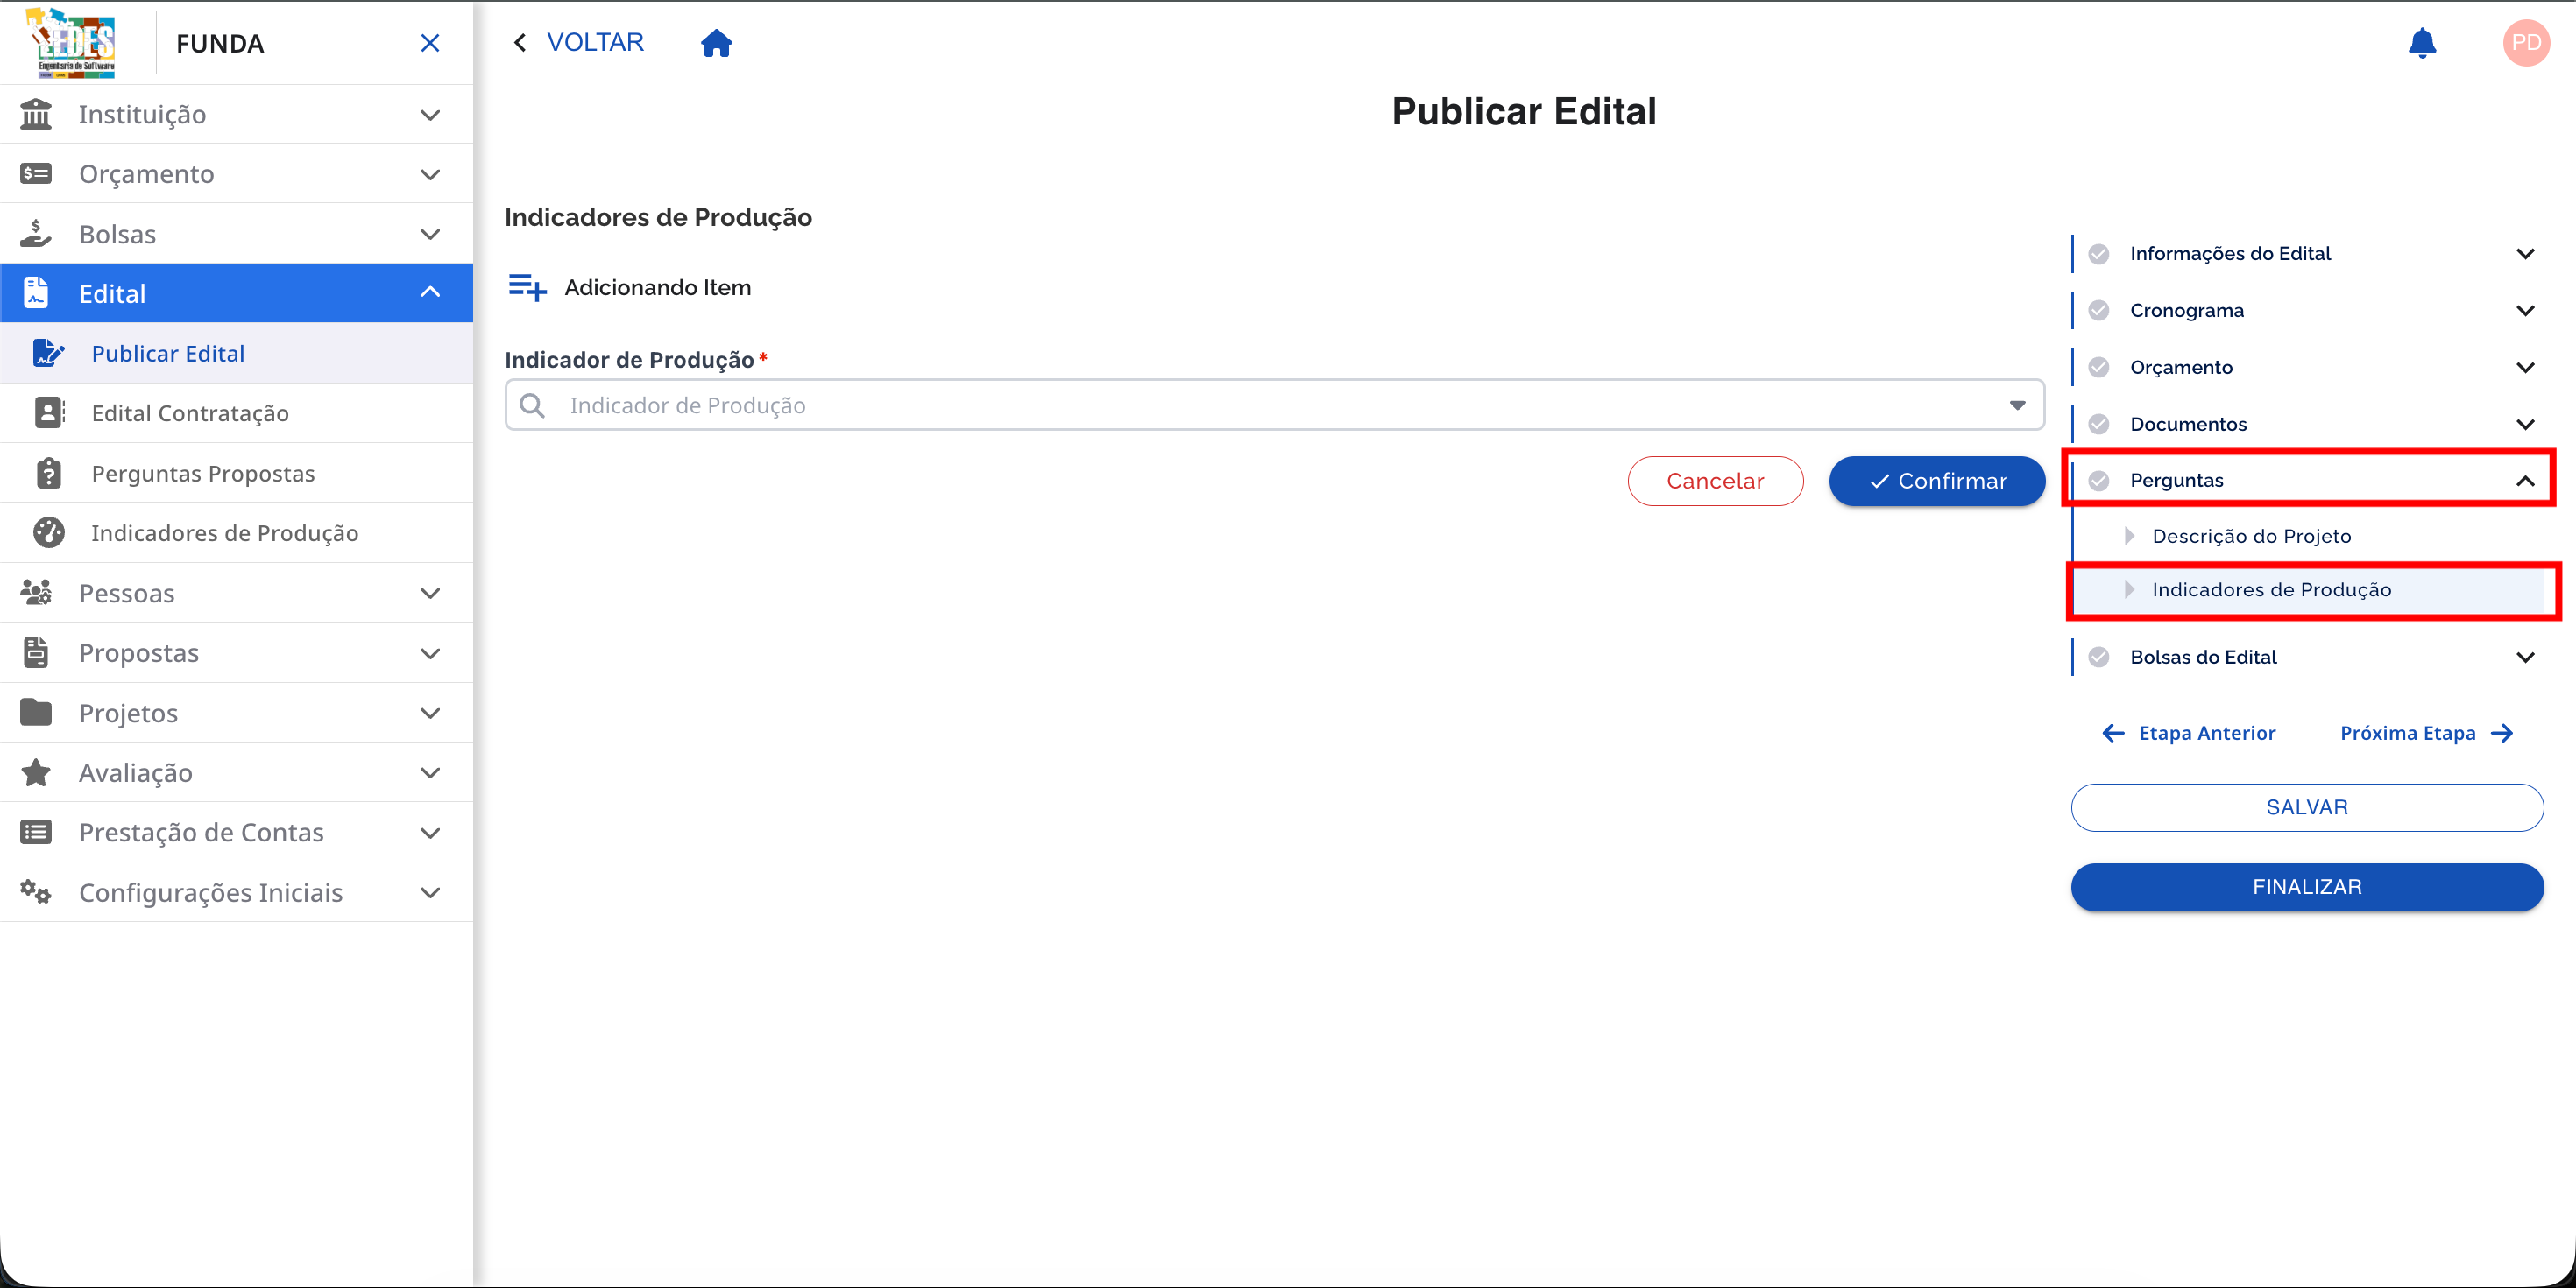
Task: Select Descrição do Projeto sub-step
Action: coord(2308,537)
